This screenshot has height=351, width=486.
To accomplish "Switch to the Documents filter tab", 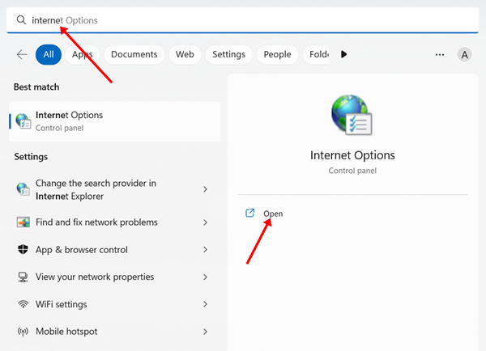I will pyautogui.click(x=134, y=54).
